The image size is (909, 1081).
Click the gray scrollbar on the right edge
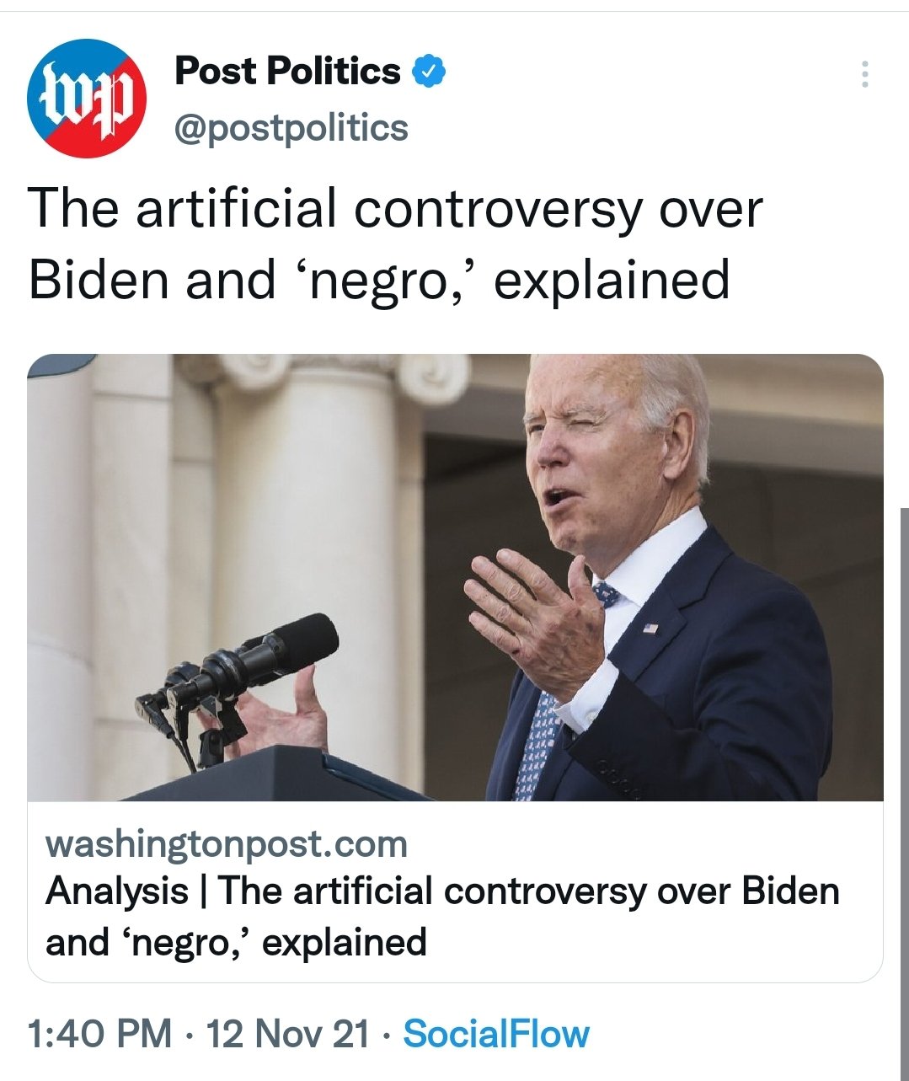click(904, 792)
